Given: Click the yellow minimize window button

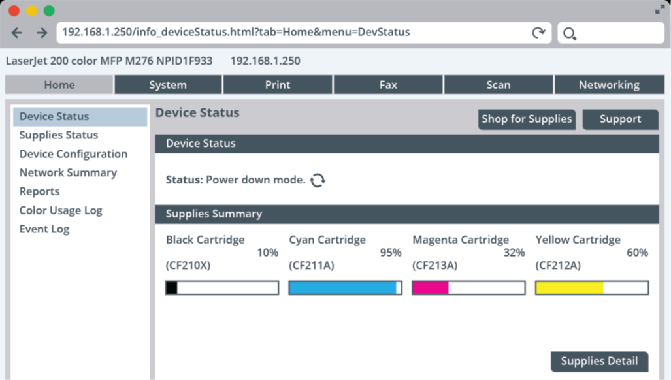Looking at the screenshot, I should [31, 10].
